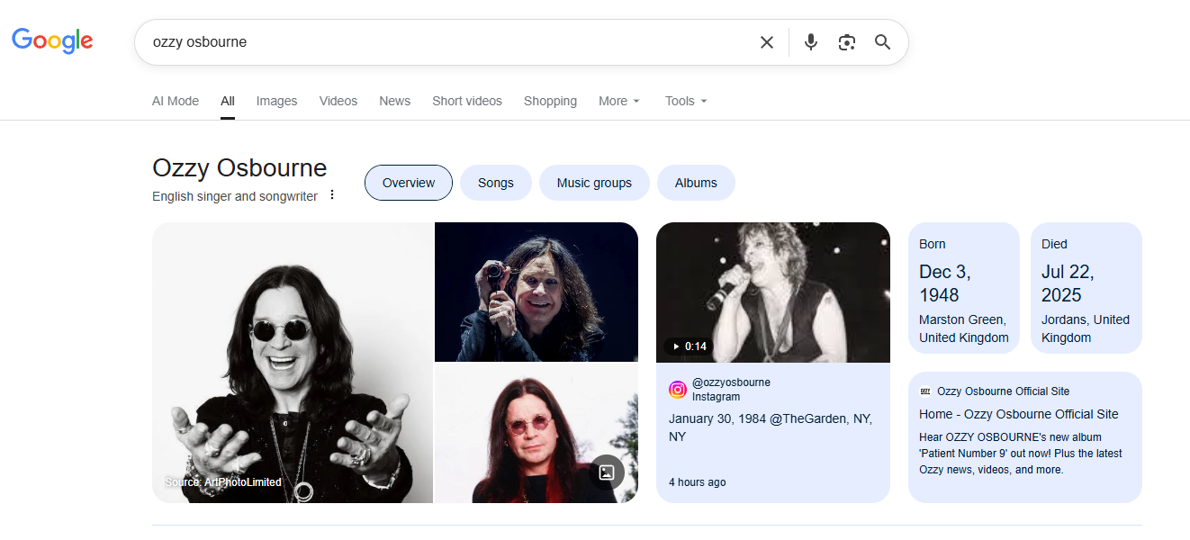Click Source: ArtPhotoLimited caption
This screenshot has height=540, width=1190.
tap(223, 482)
